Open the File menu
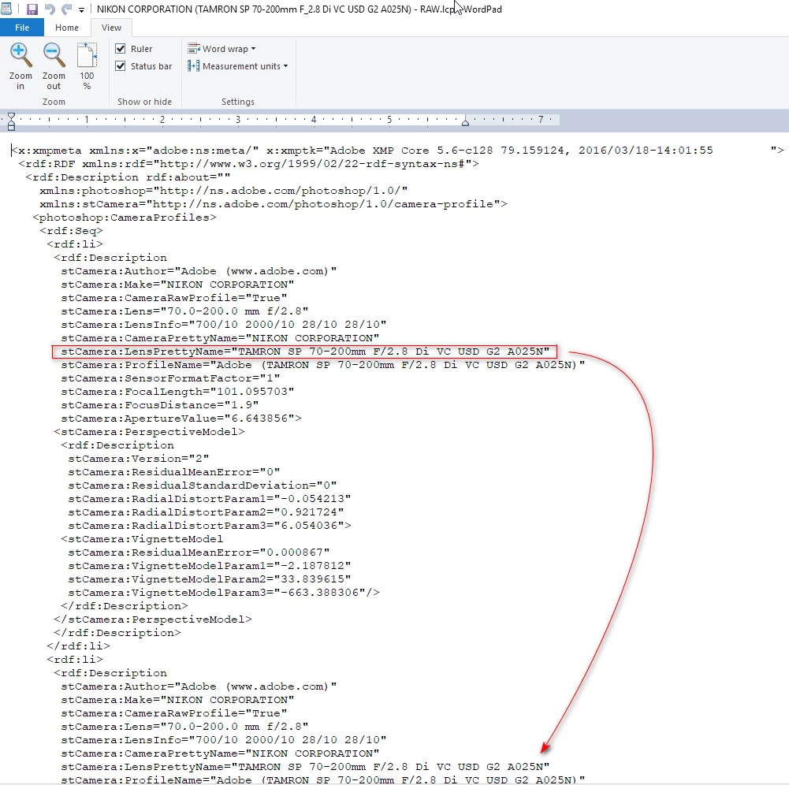This screenshot has width=789, height=785. [21, 28]
